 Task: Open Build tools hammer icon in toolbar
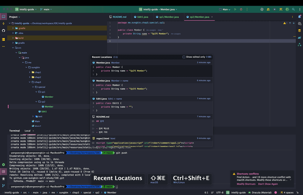coord(281,9)
